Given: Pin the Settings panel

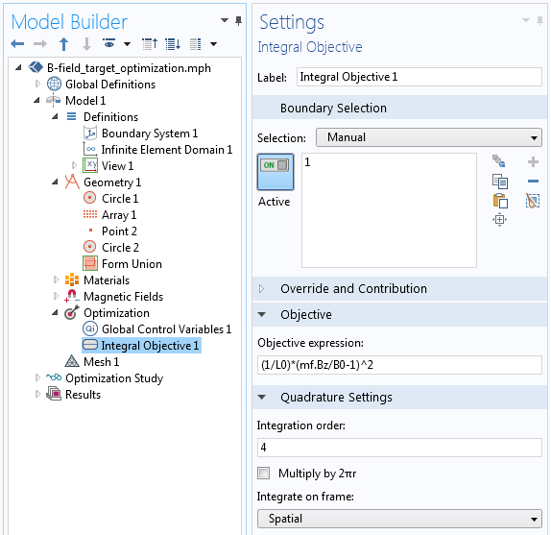Looking at the screenshot, I should pyautogui.click(x=539, y=21).
